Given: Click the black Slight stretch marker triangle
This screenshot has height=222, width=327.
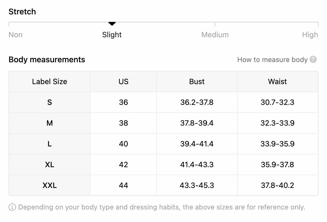Looking at the screenshot, I should pos(112,24).
